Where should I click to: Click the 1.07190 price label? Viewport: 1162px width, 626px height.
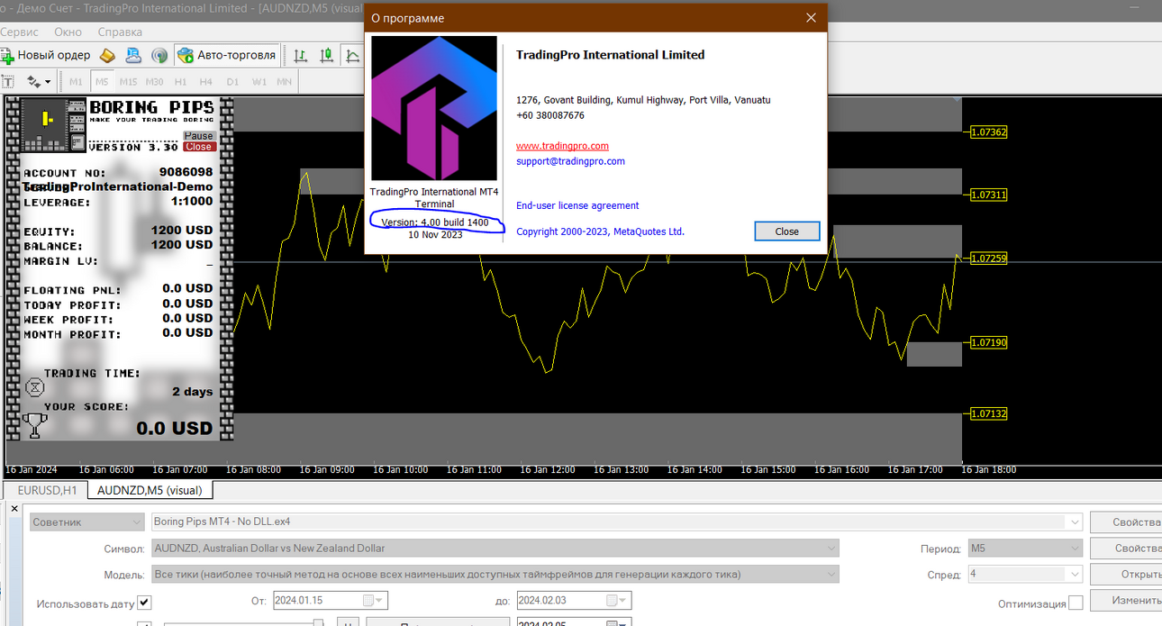coord(989,342)
